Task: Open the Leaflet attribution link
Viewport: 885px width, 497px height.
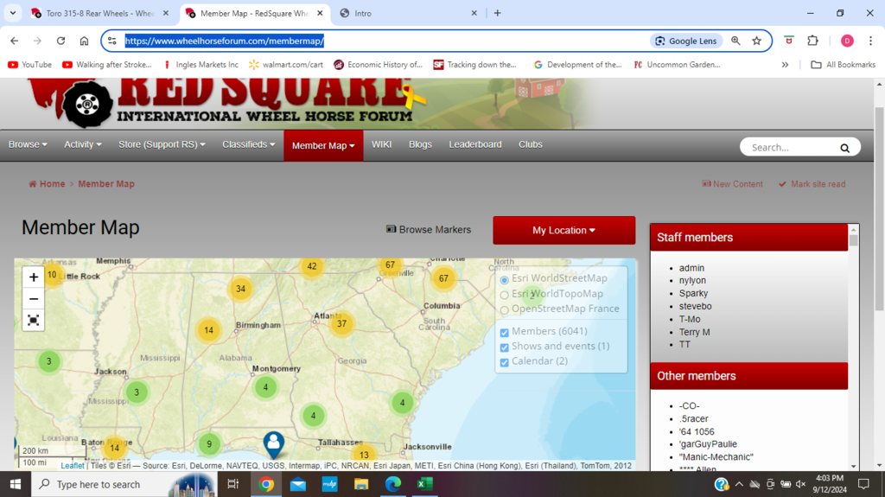Action: pyautogui.click(x=73, y=466)
